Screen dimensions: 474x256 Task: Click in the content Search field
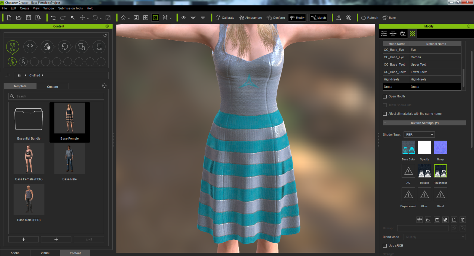click(56, 96)
